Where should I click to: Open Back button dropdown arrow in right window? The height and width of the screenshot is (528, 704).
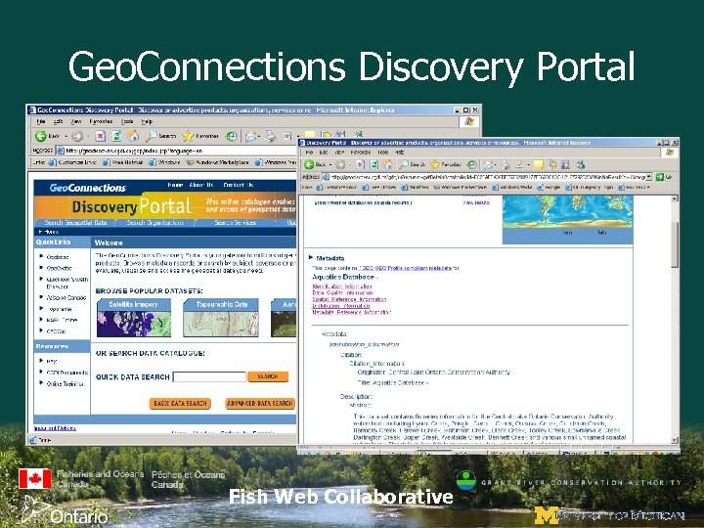(x=330, y=165)
